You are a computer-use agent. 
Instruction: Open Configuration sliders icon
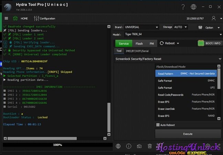click(36, 18)
